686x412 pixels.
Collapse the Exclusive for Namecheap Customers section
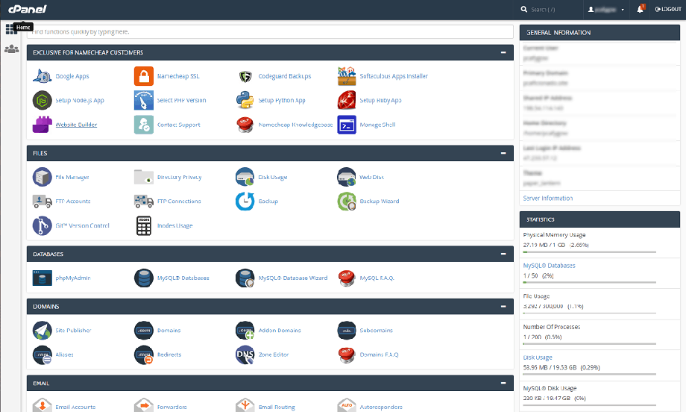click(503, 52)
